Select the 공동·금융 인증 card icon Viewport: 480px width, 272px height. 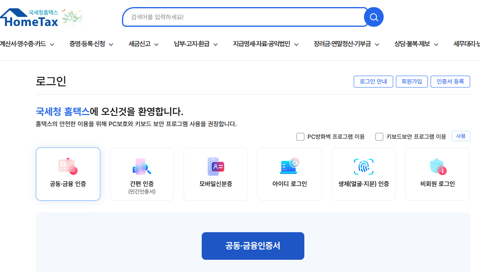coord(68,166)
